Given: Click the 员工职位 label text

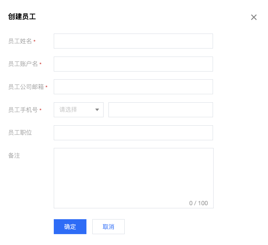Looking at the screenshot, I should (x=20, y=133).
